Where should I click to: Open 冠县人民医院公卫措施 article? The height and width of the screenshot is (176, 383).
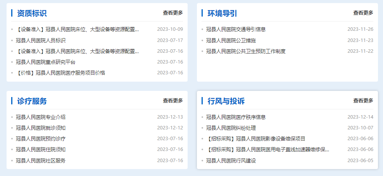(231, 40)
